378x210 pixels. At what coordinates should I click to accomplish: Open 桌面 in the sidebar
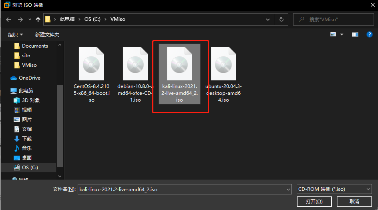click(x=23, y=158)
